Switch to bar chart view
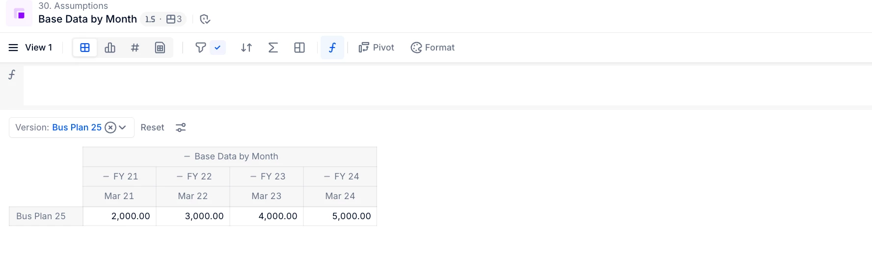 point(110,48)
